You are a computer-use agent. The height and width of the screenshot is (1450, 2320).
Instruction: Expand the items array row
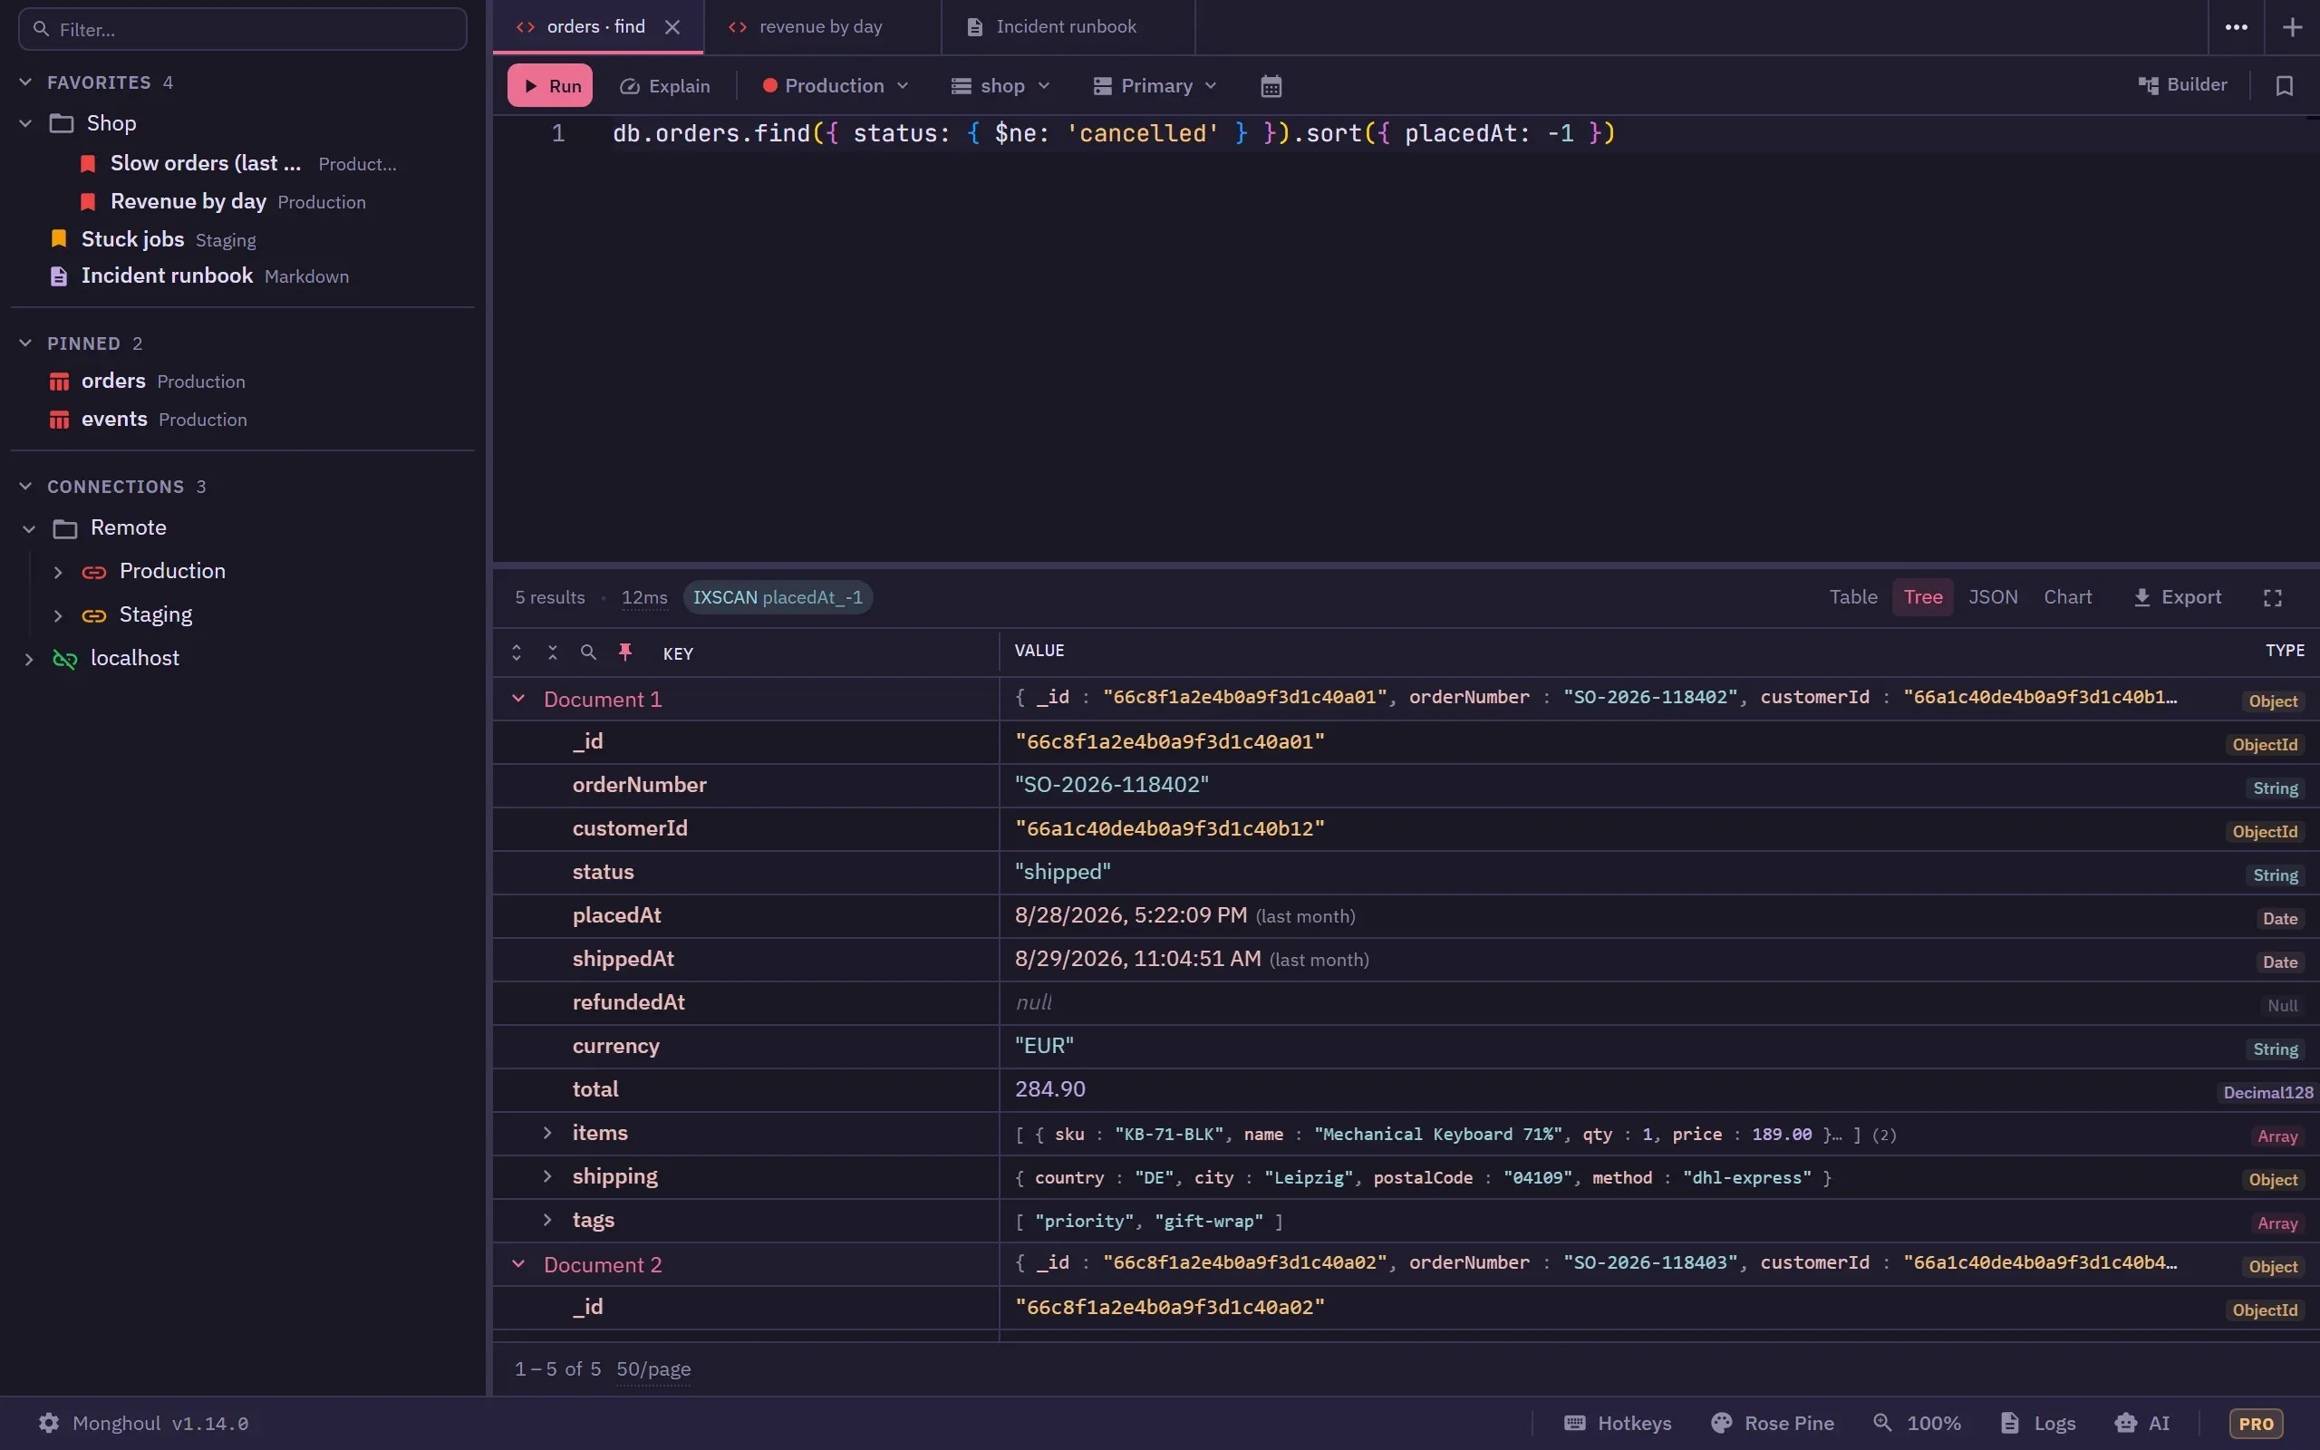click(547, 1133)
